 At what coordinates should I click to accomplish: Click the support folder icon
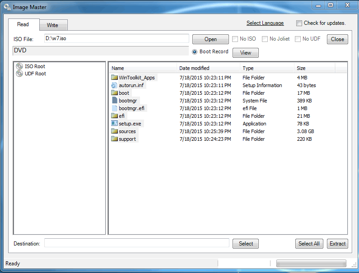point(114,139)
